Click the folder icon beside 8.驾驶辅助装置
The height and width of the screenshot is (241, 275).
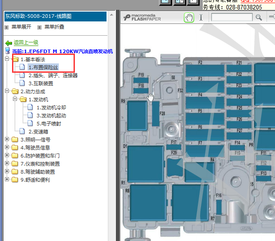[15, 172]
